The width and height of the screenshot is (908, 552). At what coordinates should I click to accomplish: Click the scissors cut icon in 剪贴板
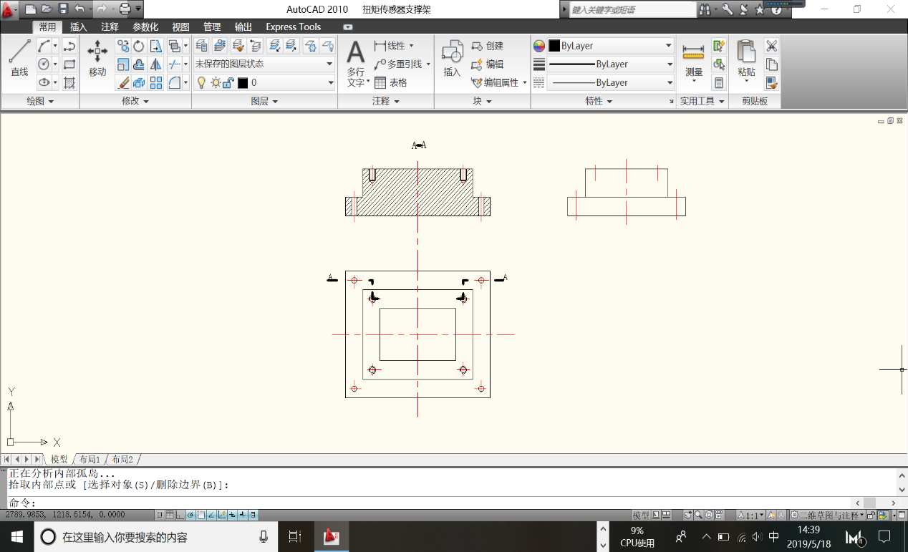point(771,46)
